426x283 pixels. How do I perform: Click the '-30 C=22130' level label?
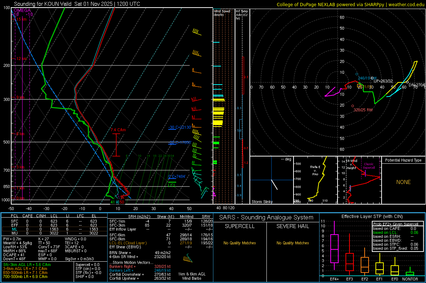point(179,127)
